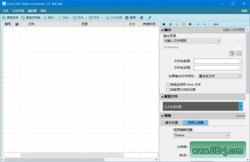The height and width of the screenshot is (162, 250).
Task: Click the second 预览 preview play icon
Action: coord(90,18)
